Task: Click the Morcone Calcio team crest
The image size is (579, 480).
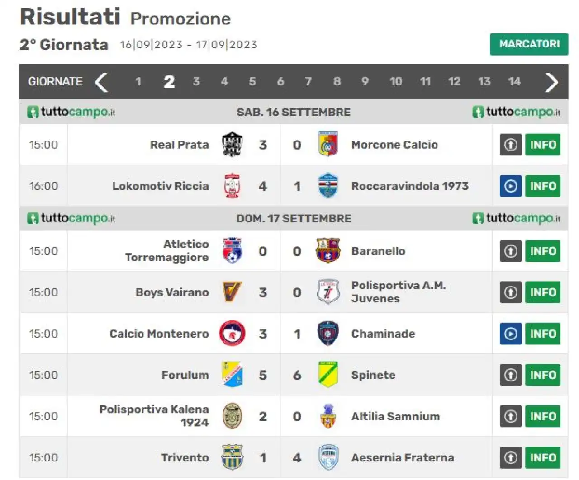Action: tap(328, 145)
